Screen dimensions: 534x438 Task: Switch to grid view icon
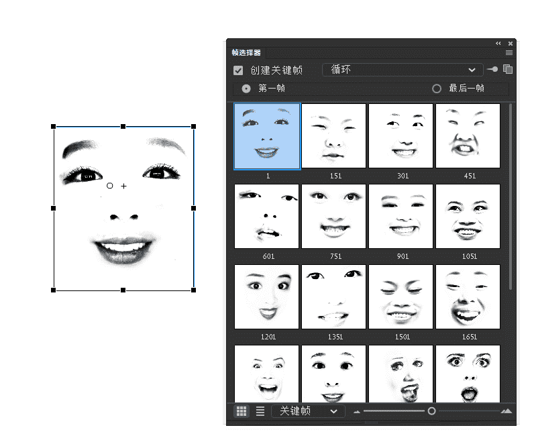pos(242,411)
